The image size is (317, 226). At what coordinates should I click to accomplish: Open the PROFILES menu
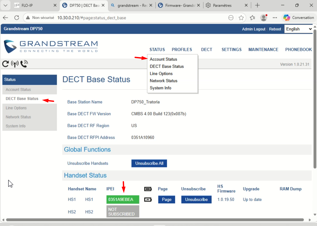click(182, 50)
